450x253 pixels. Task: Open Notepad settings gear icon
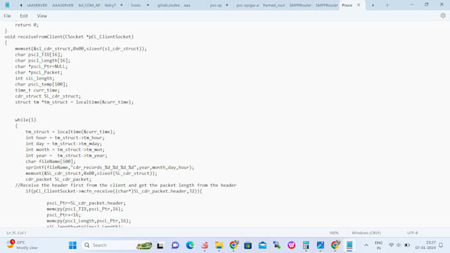point(443,16)
